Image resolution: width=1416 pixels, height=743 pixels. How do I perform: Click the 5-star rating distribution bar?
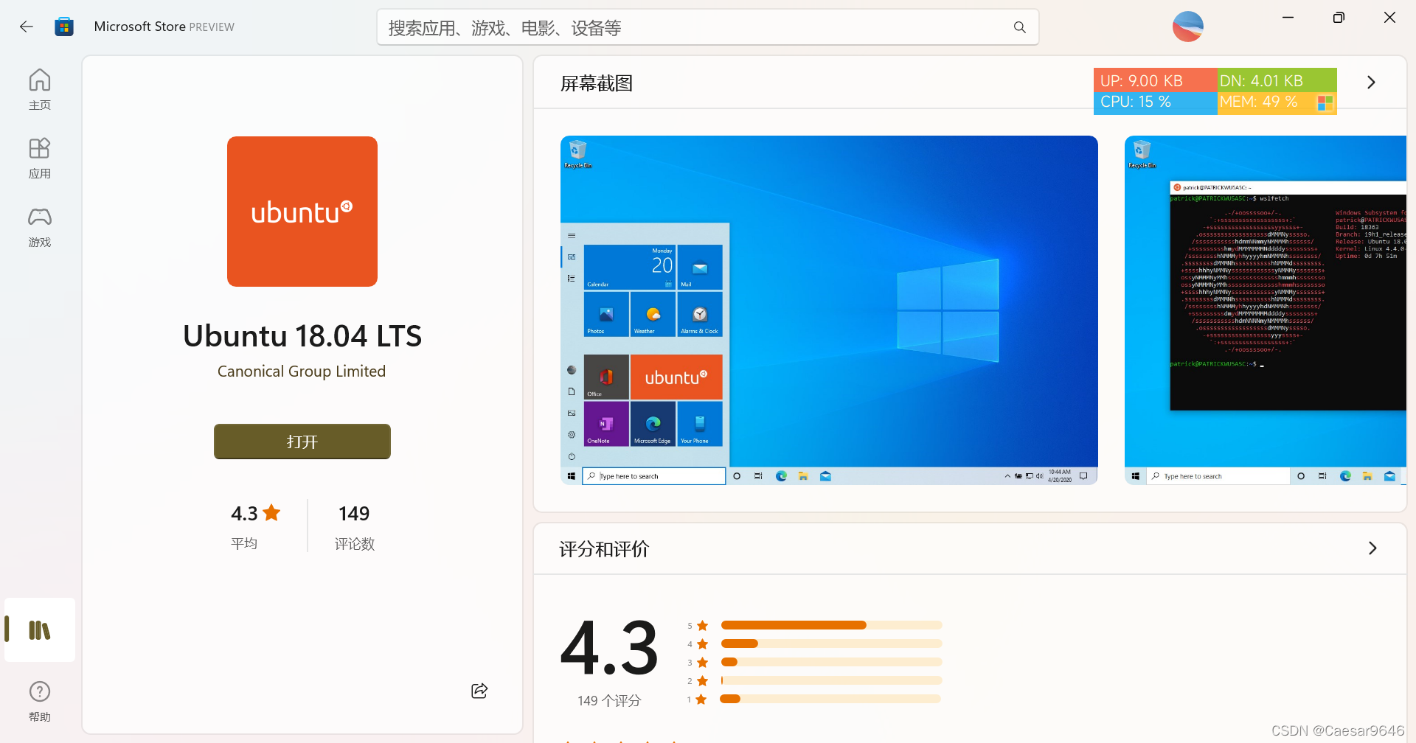coord(830,624)
